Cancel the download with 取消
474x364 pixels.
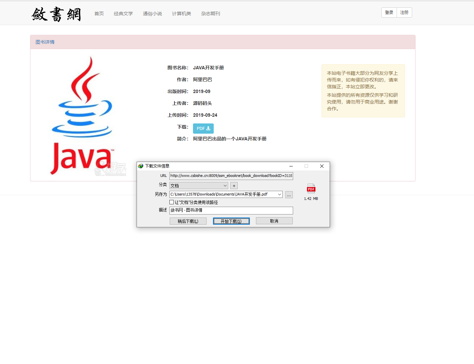point(274,221)
